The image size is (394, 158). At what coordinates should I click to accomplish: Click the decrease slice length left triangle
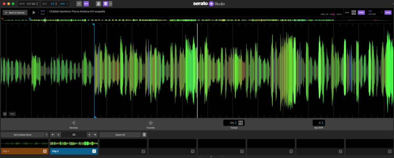pos(58,135)
